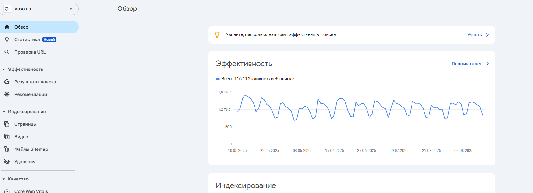Click the asterisk icon beside Рекомендации
533x193 pixels.
[7, 94]
